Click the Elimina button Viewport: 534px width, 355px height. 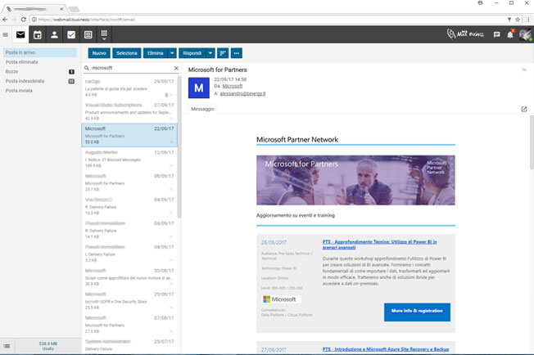(x=156, y=53)
